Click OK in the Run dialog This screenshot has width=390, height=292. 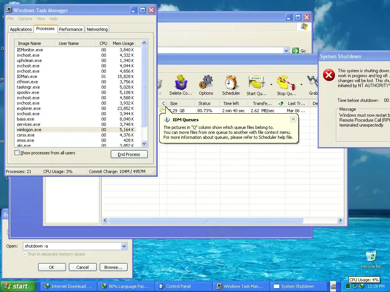[x=52, y=267]
